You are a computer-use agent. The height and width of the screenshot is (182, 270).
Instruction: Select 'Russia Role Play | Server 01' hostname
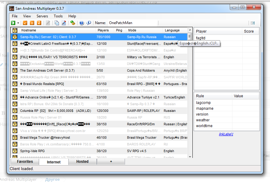click(x=41, y=117)
